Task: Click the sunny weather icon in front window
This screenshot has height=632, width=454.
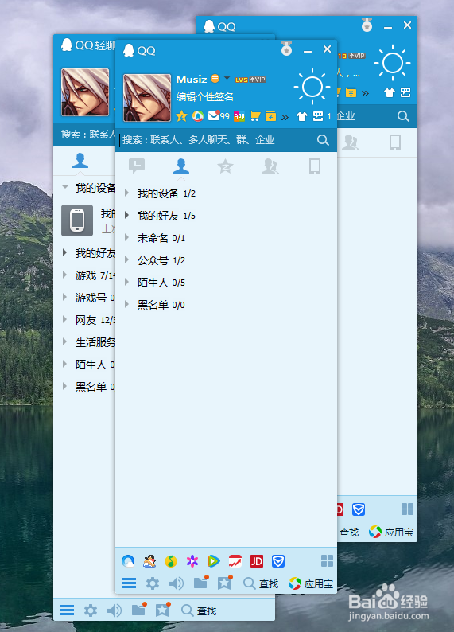Action: (312, 87)
